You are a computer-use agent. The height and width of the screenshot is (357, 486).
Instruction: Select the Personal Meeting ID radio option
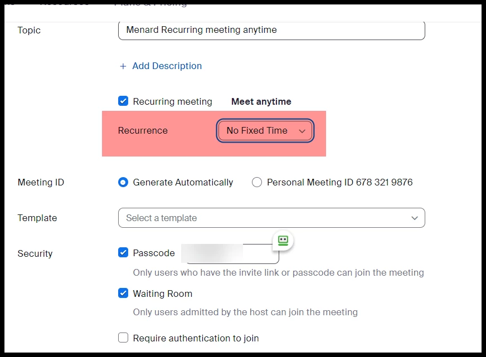[257, 182]
